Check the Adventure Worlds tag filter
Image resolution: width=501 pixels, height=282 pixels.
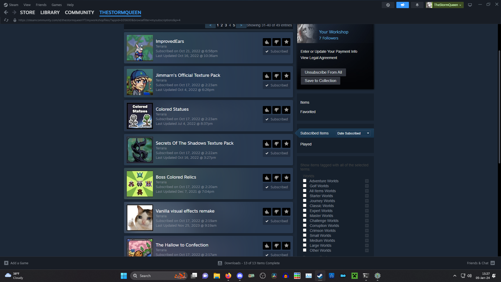point(305,181)
